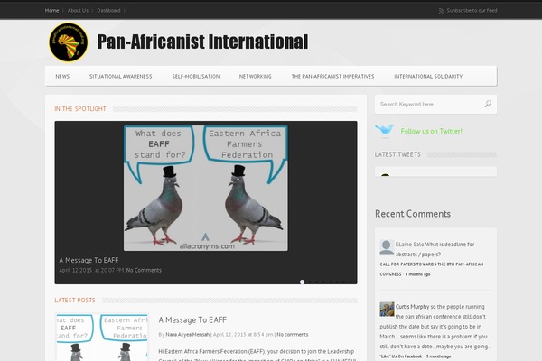This screenshot has height=361, width=542.
Task: Open the latest post EAFF thumbnail
Action: point(102,338)
